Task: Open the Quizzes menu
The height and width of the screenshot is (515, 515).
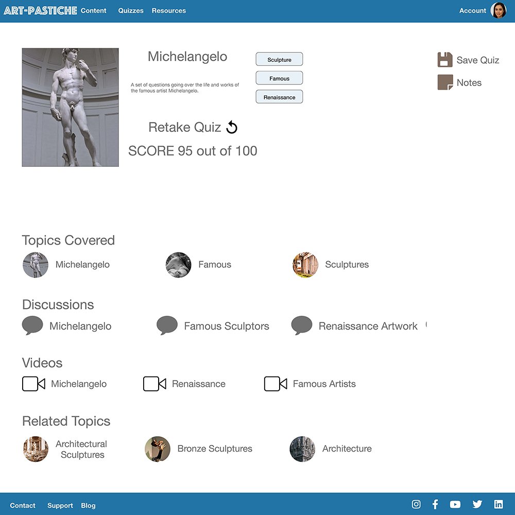Action: click(x=131, y=10)
